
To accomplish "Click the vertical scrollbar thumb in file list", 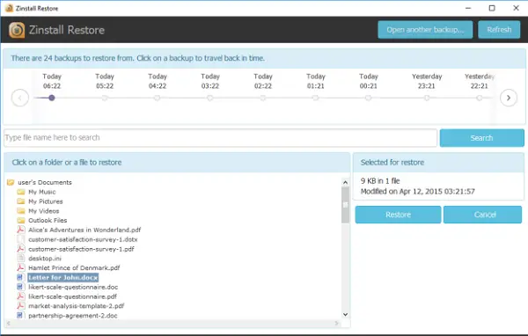I will [x=345, y=205].
